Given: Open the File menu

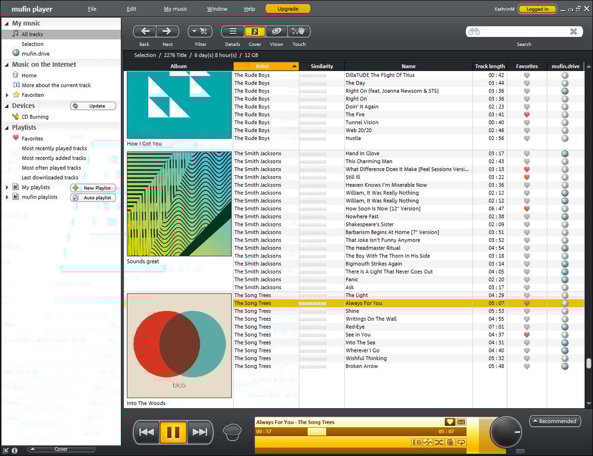Looking at the screenshot, I should click(x=92, y=9).
